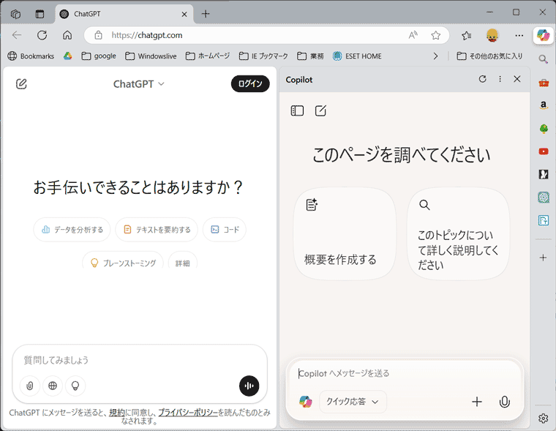556x431 pixels.
Task: Choose このトピックについて詳しく説明 card
Action: click(x=458, y=233)
